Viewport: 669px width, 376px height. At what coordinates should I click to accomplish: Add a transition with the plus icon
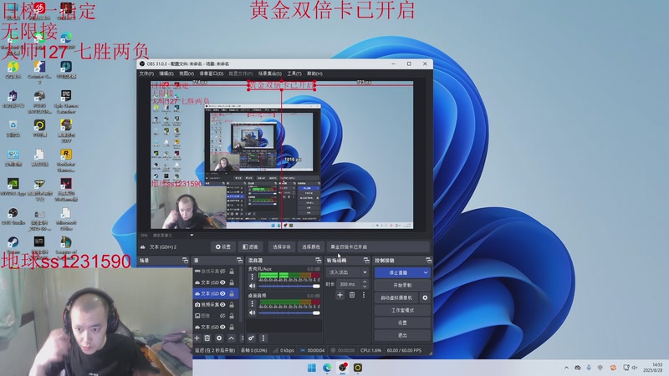340,295
